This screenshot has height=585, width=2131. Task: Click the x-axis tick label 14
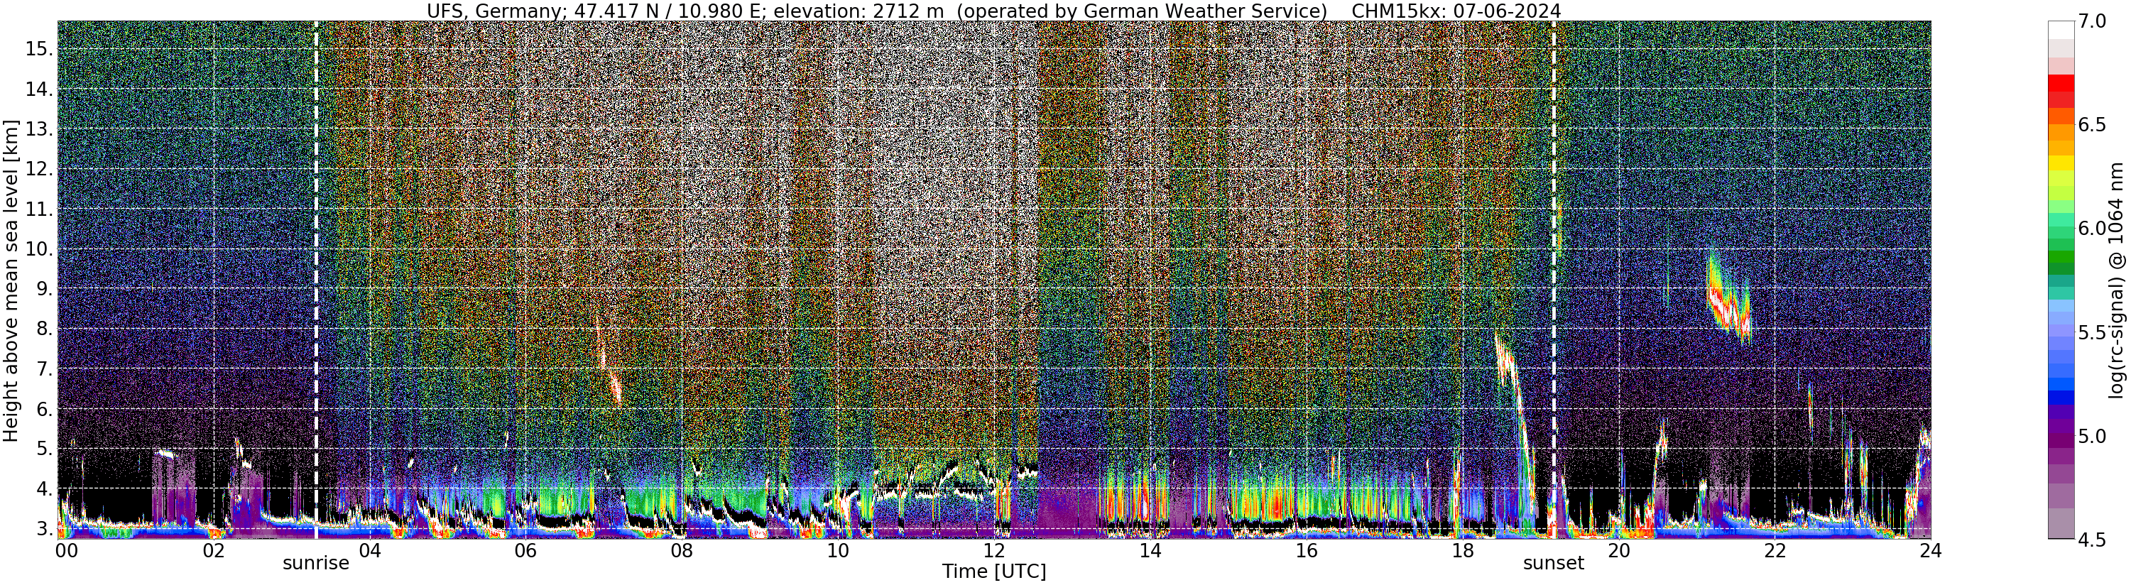(1150, 551)
